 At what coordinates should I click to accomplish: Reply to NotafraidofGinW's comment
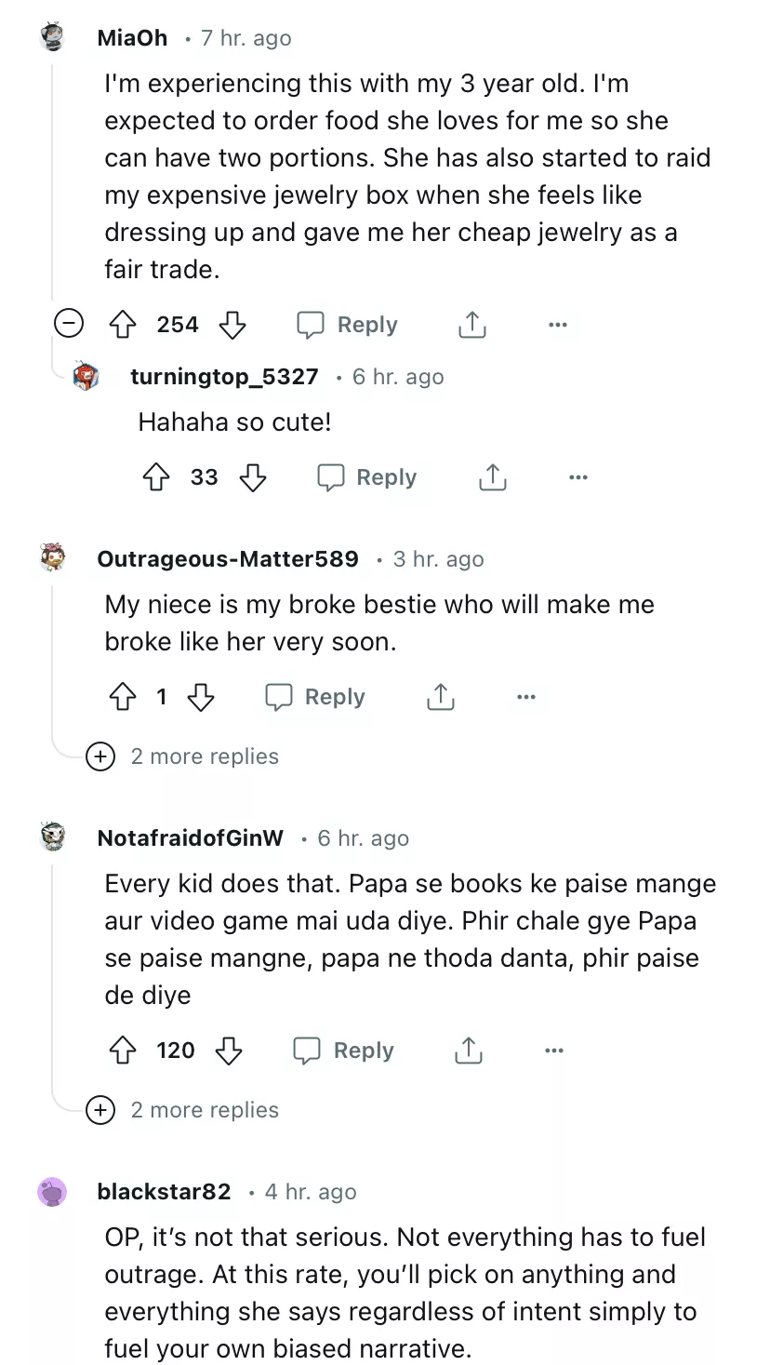coord(344,1051)
